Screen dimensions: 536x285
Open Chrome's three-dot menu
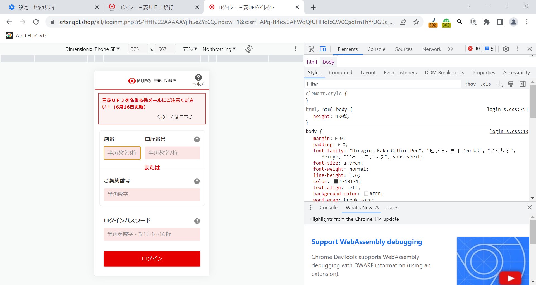coord(527,22)
